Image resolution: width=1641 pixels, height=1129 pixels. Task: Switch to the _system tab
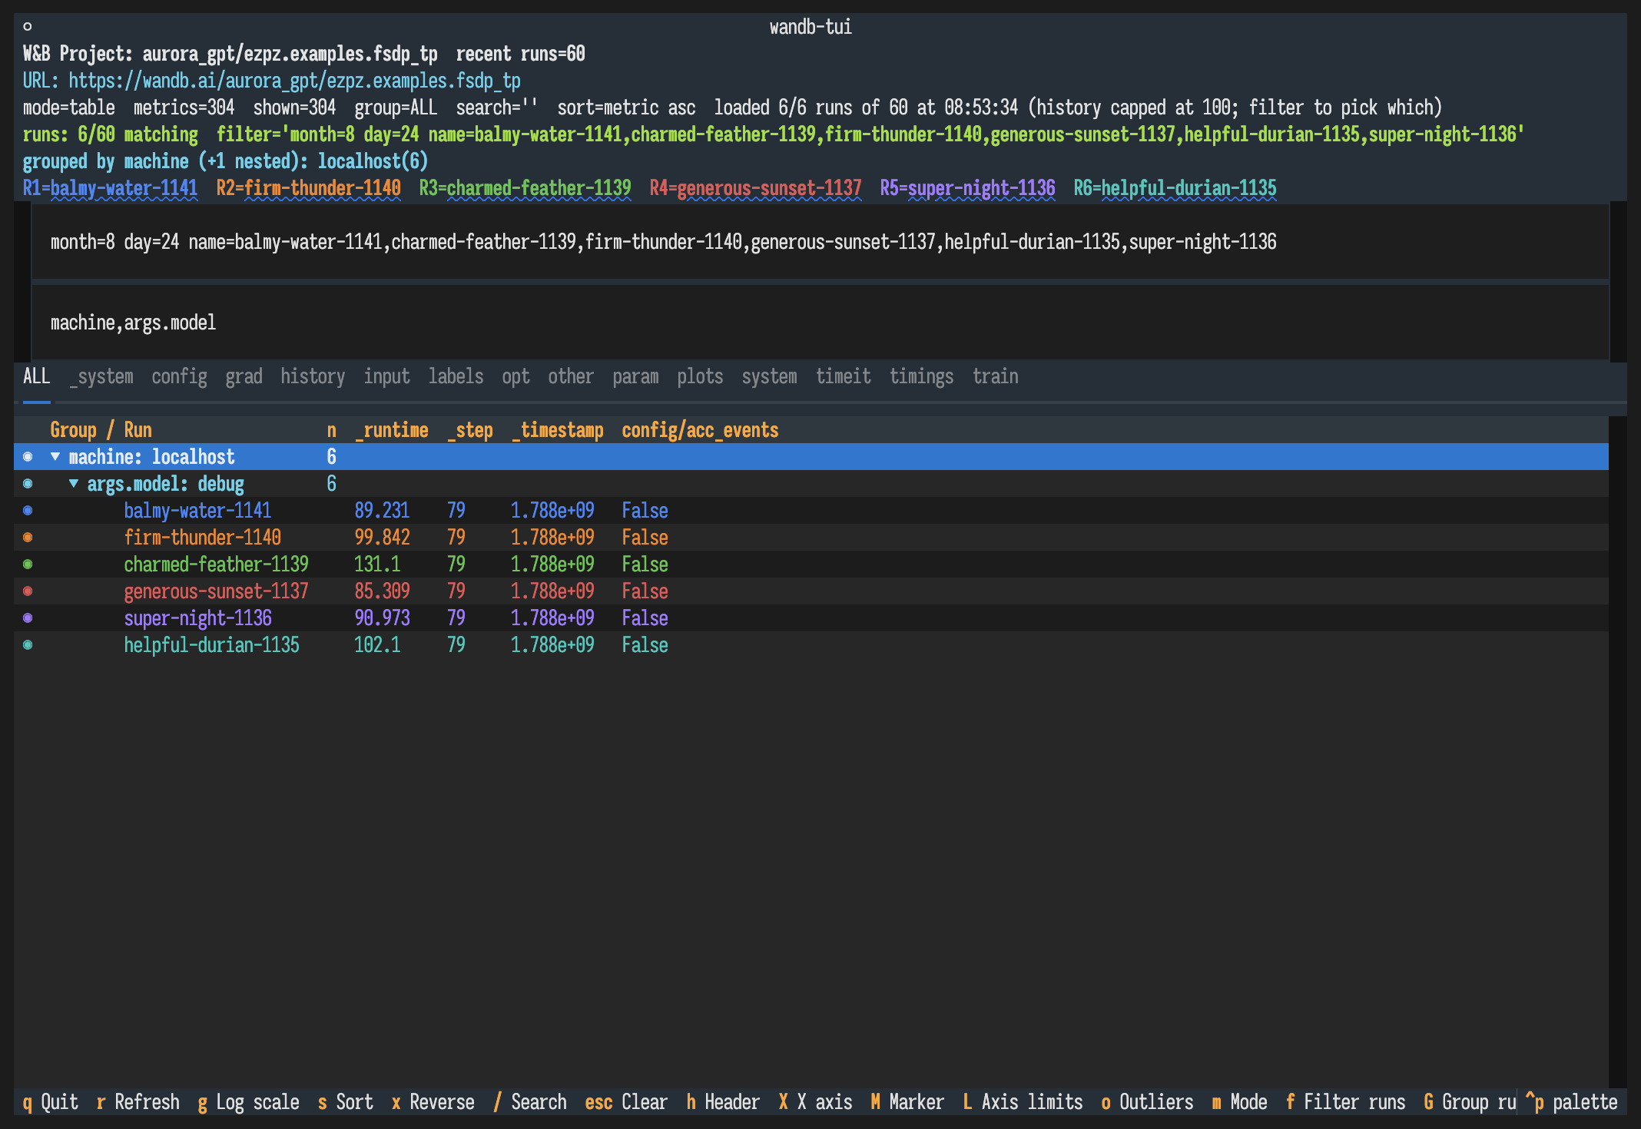click(x=101, y=376)
